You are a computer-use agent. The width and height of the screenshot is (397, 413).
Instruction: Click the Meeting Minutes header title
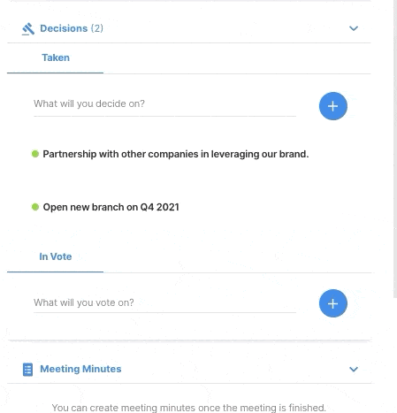[x=80, y=369]
